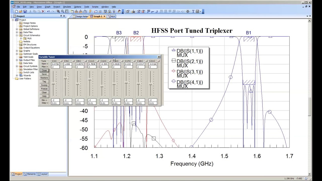This screenshot has height=181, width=322.
Task: Click the C4:C slider thumb
Action: [65, 78]
